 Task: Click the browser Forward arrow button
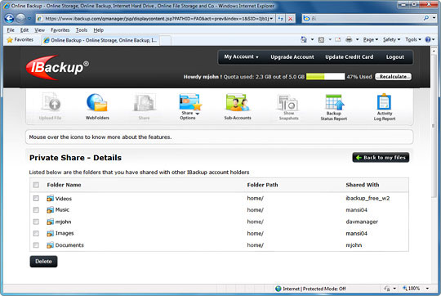click(20, 19)
